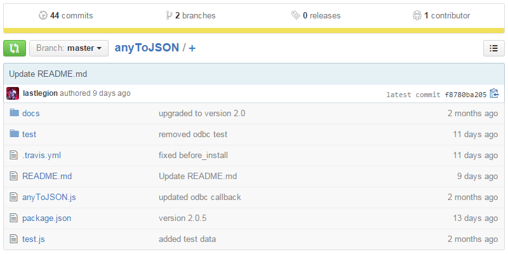
Task: Copy the commit SHA to clipboard
Action: (494, 93)
